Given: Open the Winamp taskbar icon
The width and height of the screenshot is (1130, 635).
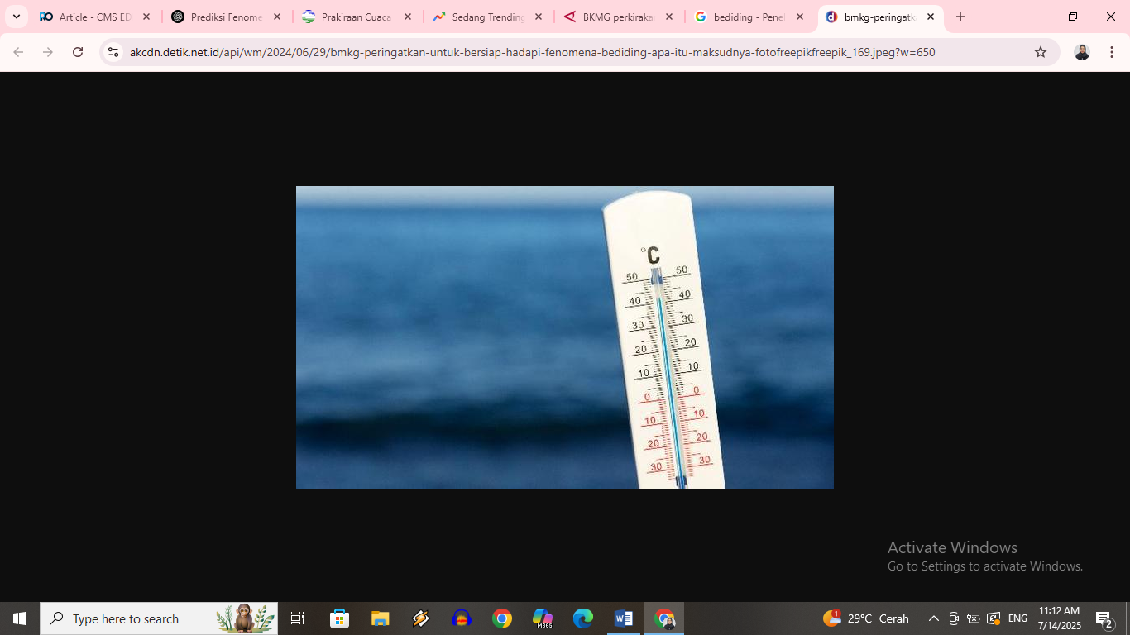Looking at the screenshot, I should pos(420,618).
